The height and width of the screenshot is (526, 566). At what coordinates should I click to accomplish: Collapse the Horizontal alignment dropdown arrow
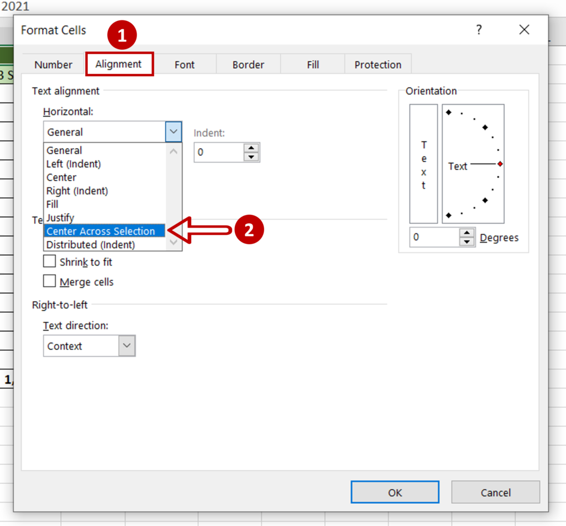coord(173,131)
